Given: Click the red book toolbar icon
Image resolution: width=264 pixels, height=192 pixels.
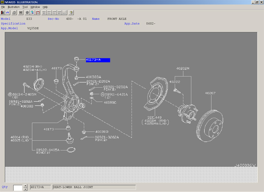Looking at the screenshot, I should click(38, 12).
